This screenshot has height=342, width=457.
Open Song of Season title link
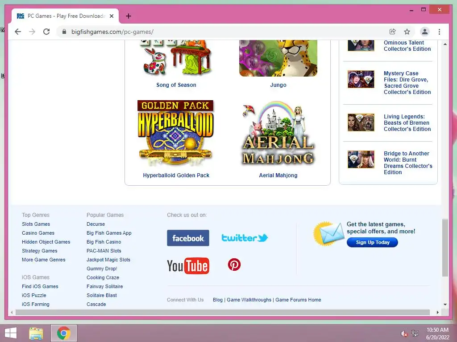[176, 85]
